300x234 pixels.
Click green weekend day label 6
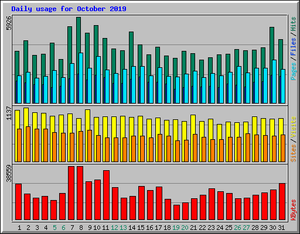[63, 228]
